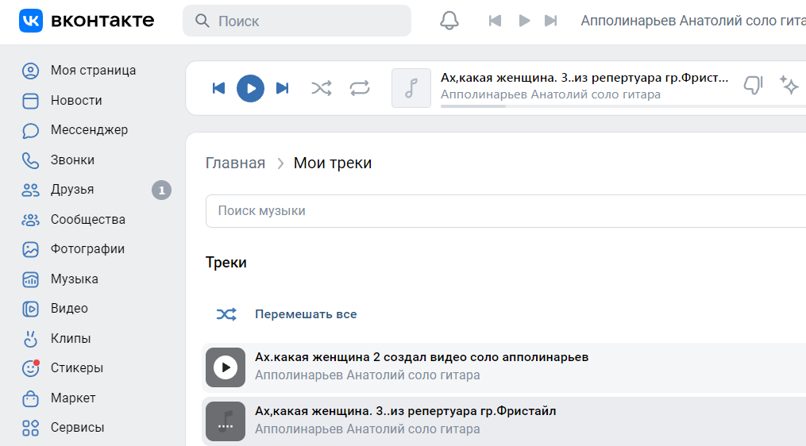
Task: Play track from the top header
Action: click(524, 21)
